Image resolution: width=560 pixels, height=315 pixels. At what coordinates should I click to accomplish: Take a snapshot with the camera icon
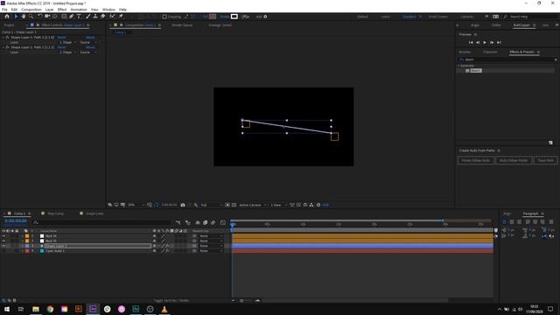pos(183,205)
